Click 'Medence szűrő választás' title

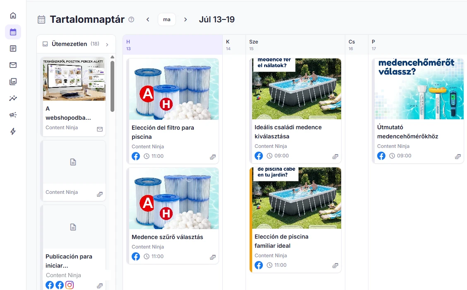pos(167,237)
